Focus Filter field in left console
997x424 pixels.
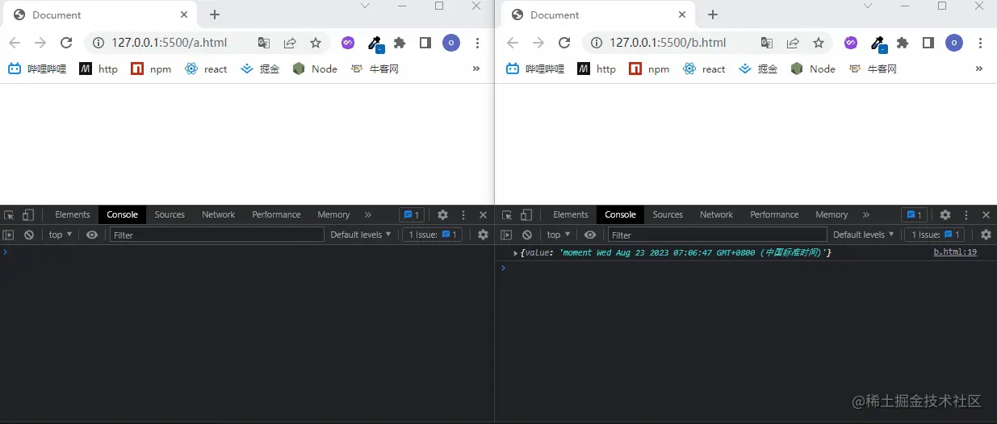(x=216, y=235)
